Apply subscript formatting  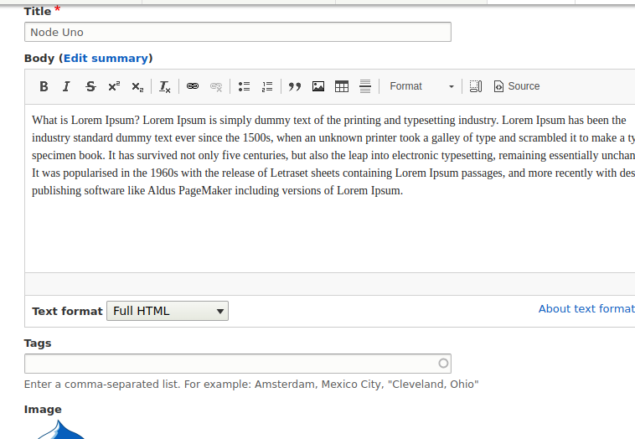(137, 86)
